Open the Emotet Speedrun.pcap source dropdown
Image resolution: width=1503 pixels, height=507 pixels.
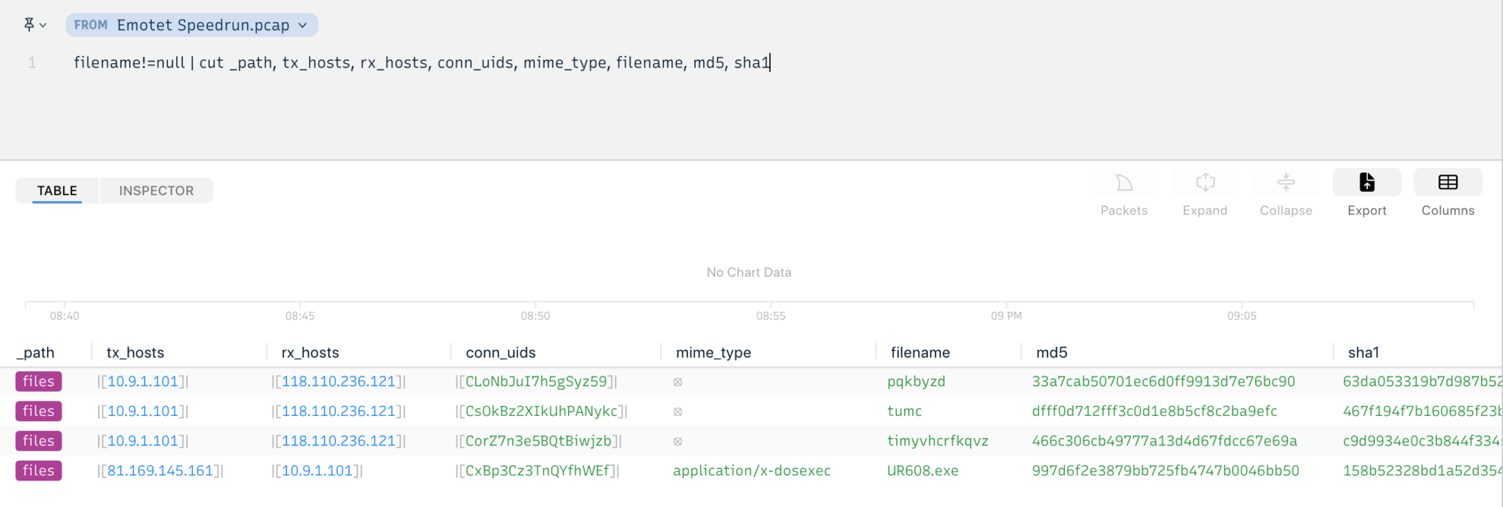point(192,25)
